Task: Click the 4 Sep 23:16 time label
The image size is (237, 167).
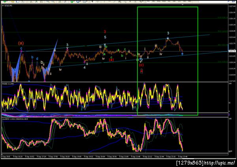Action: pyautogui.click(x=171, y=157)
